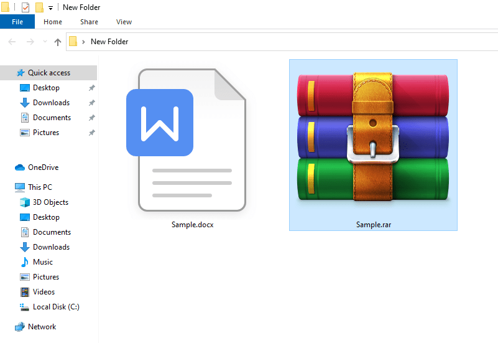Image resolution: width=498 pixels, height=343 pixels.
Task: Click the Properties quick access toolbar icon
Action: (x=25, y=7)
